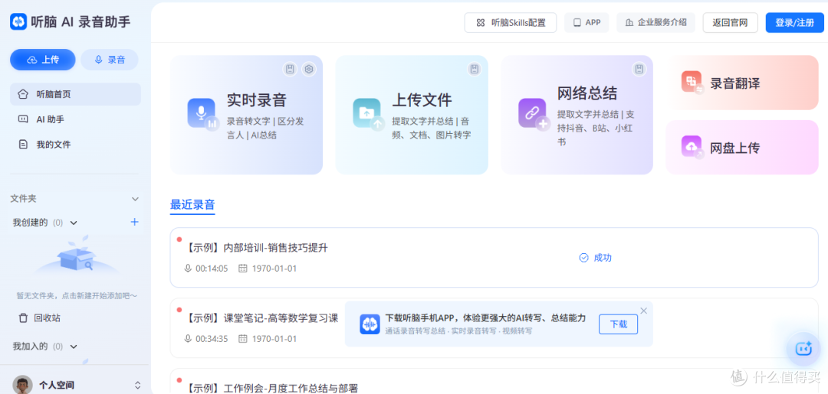The image size is (828, 394).
Task: Open 录音翻译 feature card
Action: coord(742,83)
